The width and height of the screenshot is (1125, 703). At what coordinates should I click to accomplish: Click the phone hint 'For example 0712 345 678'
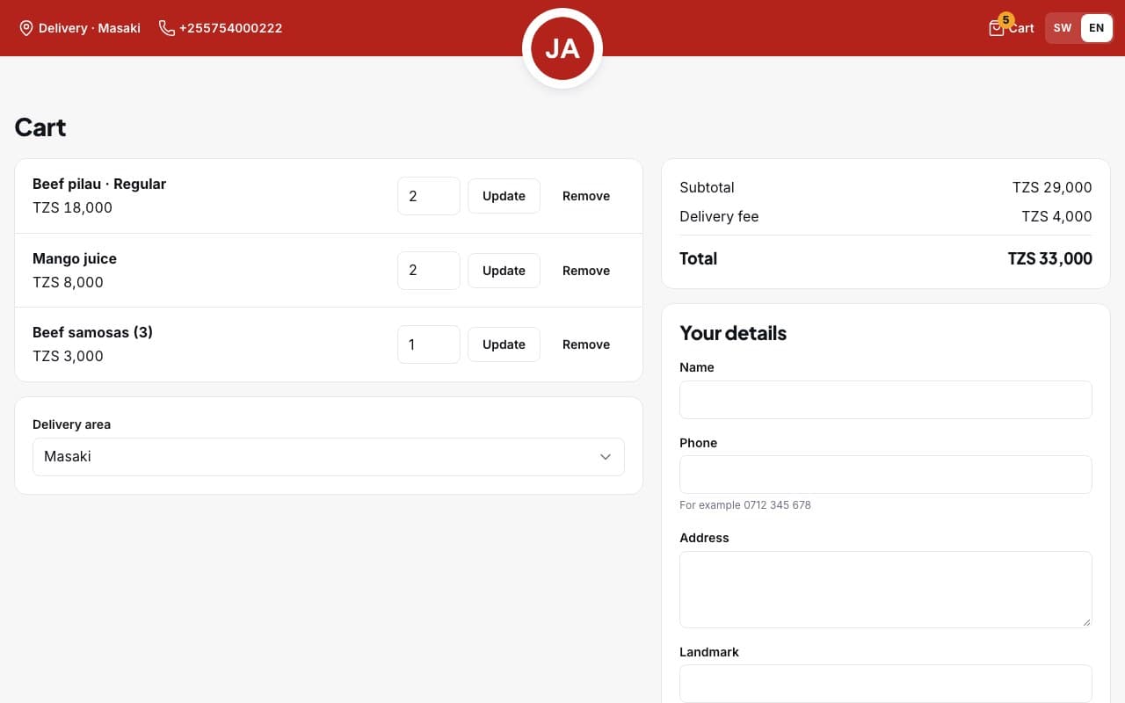tap(745, 505)
